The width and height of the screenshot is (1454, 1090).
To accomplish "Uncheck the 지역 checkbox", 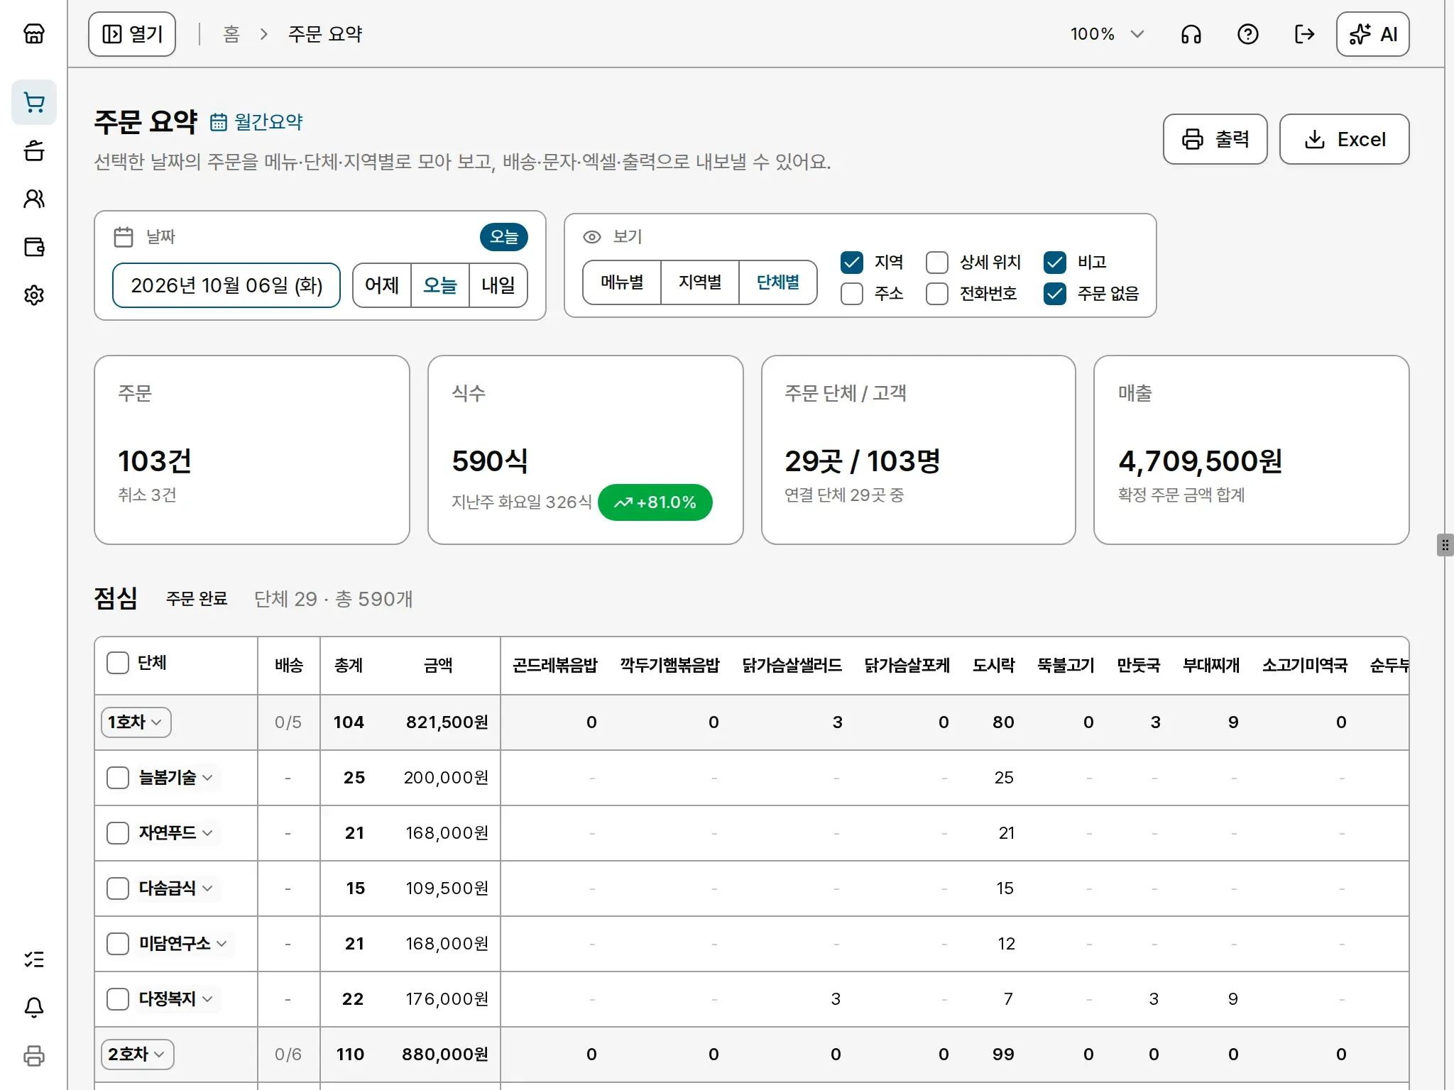I will point(852,263).
